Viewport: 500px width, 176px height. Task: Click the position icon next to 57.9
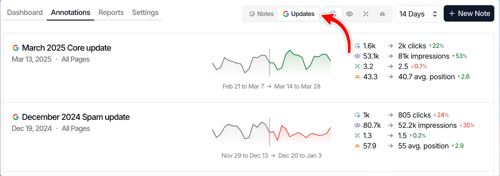tap(357, 145)
